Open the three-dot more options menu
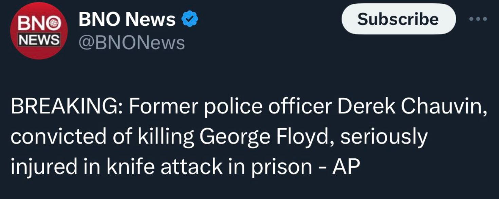The image size is (499, 199). (x=478, y=19)
